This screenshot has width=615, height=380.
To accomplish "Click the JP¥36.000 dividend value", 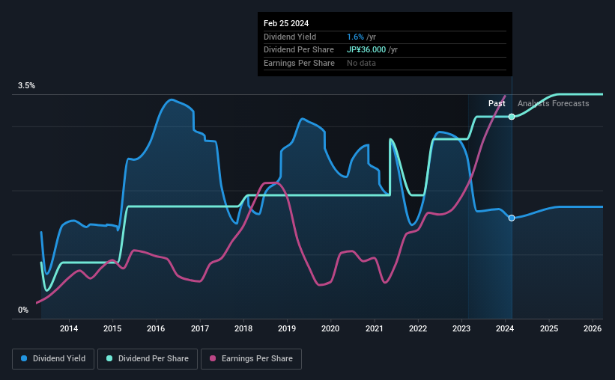I will [x=366, y=50].
